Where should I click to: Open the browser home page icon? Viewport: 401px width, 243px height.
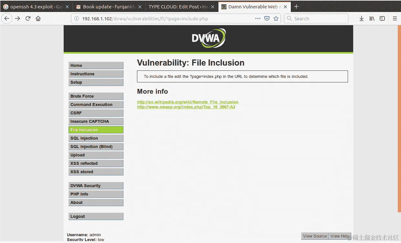(38, 18)
